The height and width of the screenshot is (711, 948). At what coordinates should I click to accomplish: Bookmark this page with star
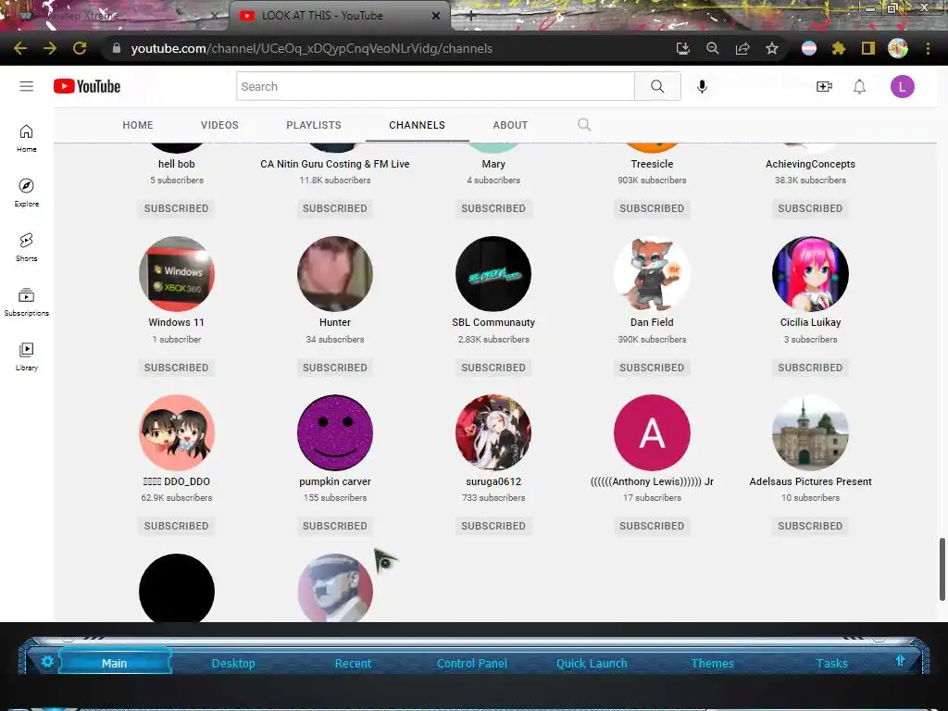coord(771,48)
